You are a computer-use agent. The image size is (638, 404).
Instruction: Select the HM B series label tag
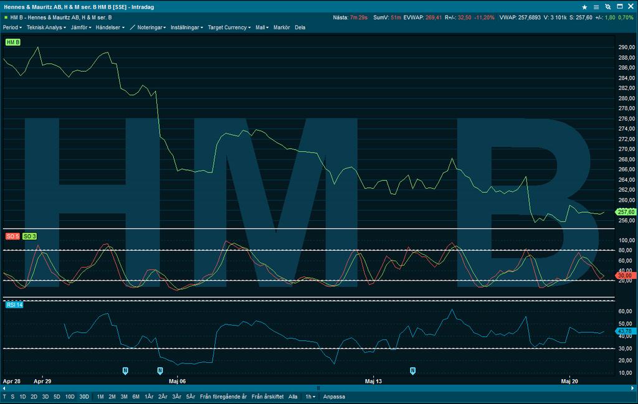click(x=12, y=42)
